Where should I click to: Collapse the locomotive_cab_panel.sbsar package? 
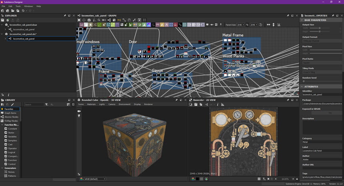coord(2,25)
